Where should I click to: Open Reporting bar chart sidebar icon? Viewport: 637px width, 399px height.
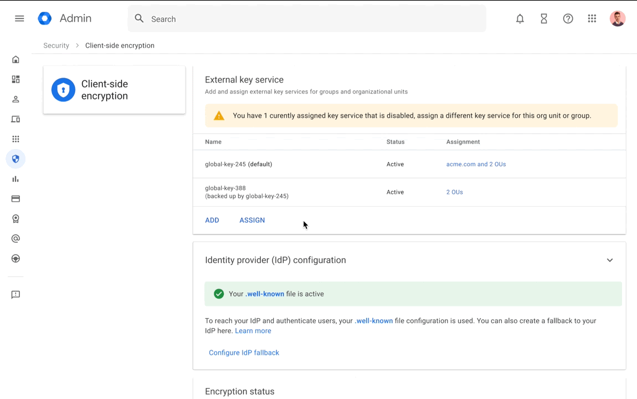tap(16, 179)
